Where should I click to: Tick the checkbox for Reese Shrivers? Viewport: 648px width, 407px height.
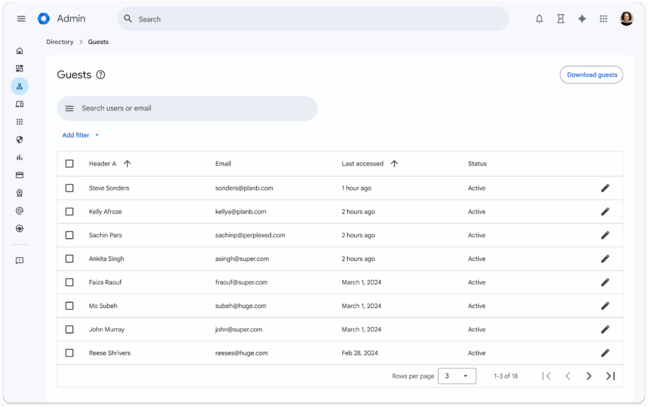(x=70, y=353)
